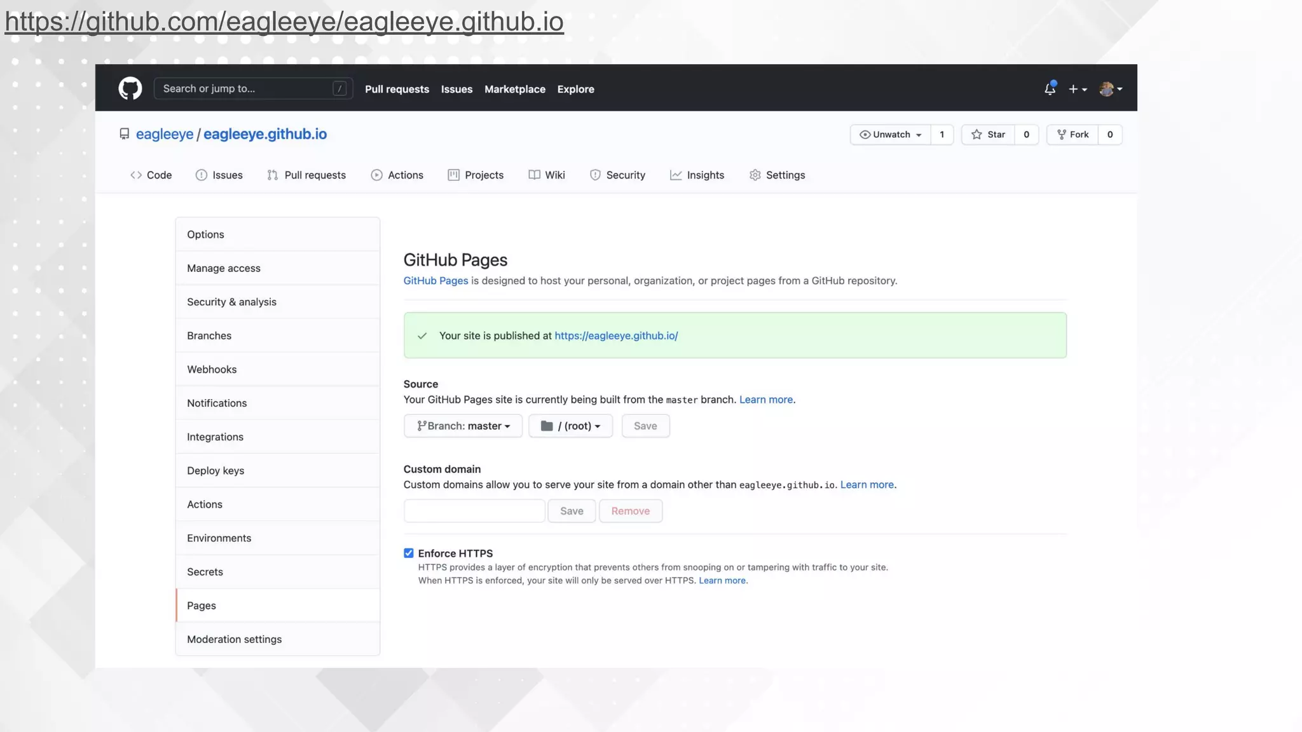
Task: Click the GitHub Pages documentation link
Action: (435, 281)
